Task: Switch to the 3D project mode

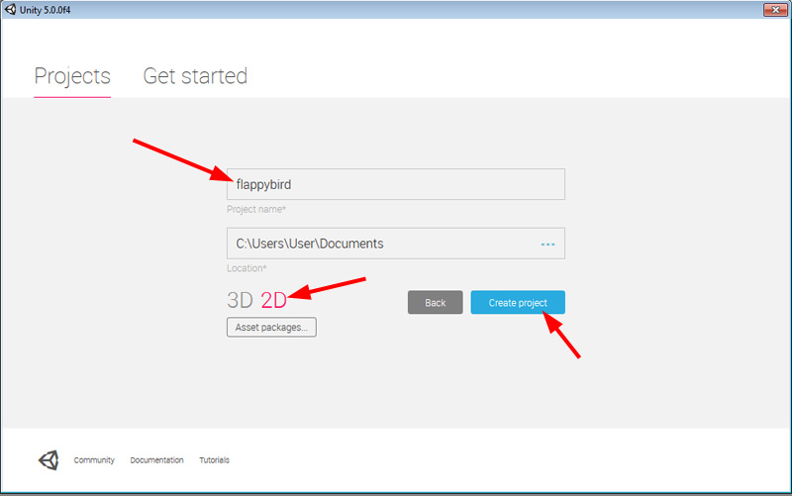Action: point(240,302)
